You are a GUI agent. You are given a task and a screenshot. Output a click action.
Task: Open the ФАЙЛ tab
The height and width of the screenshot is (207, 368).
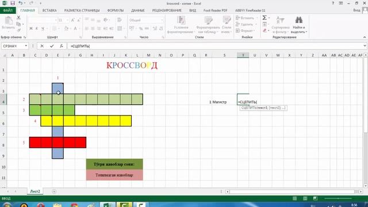[7, 10]
